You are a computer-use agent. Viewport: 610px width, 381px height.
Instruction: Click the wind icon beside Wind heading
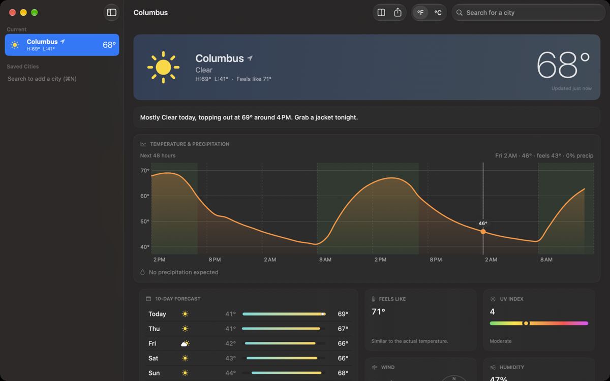point(375,367)
